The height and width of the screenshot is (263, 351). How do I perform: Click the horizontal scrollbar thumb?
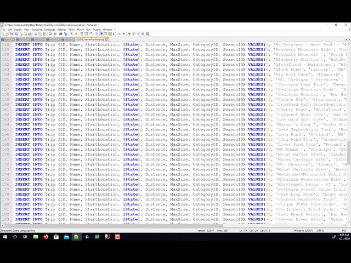tap(114, 225)
